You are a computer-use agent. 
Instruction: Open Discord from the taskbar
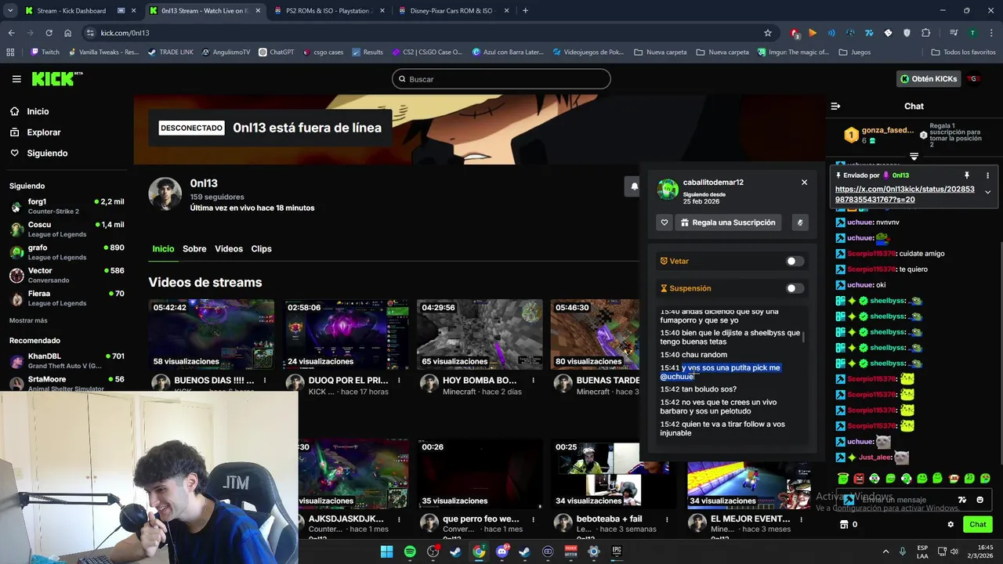501,551
